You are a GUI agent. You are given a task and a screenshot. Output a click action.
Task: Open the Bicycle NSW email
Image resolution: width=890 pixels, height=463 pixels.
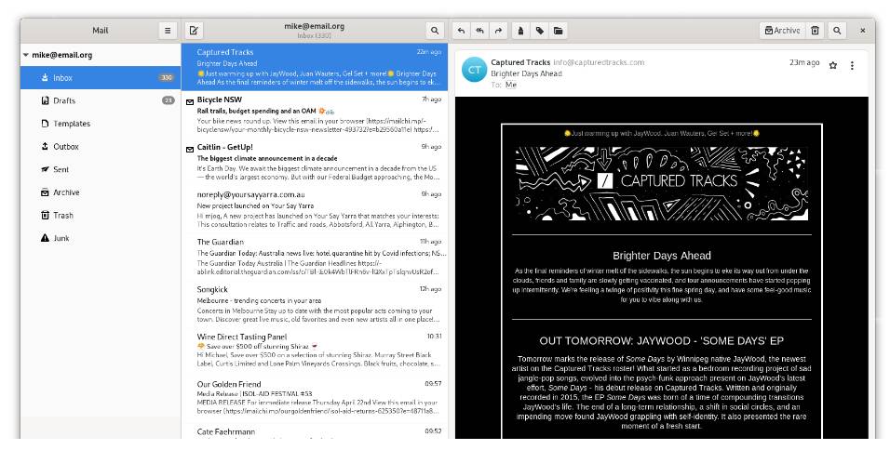coord(315,114)
